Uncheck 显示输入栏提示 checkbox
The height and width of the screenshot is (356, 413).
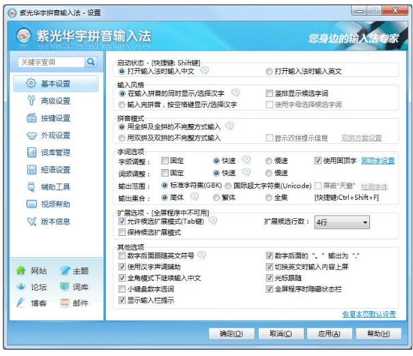point(122,300)
